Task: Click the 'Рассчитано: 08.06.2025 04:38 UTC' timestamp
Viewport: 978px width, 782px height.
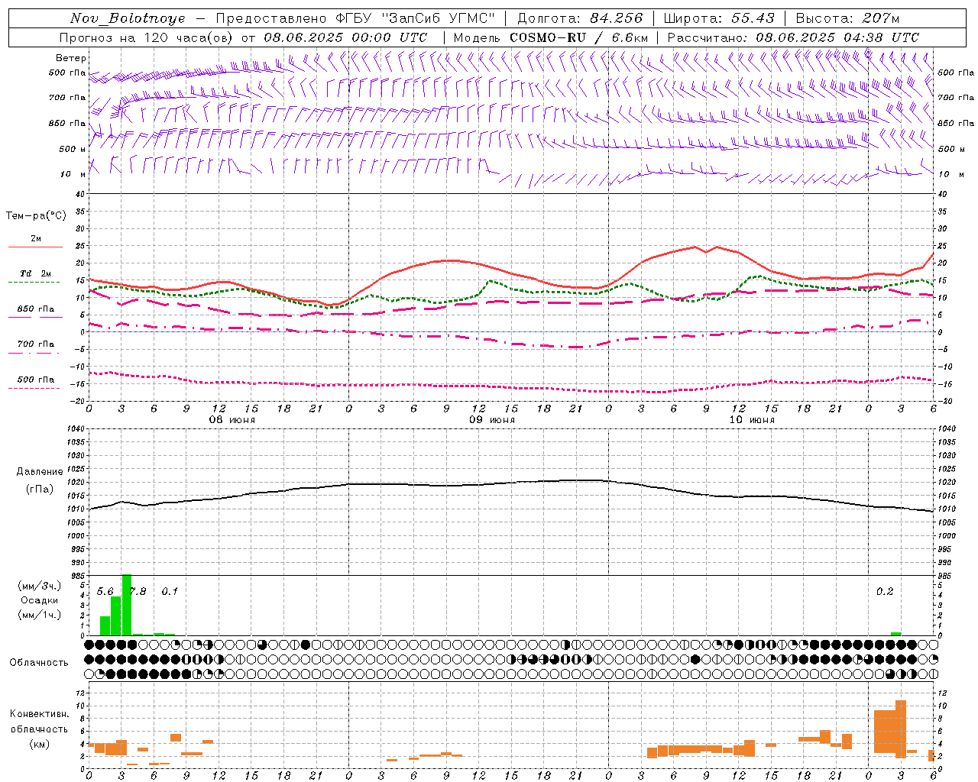Action: tap(793, 37)
